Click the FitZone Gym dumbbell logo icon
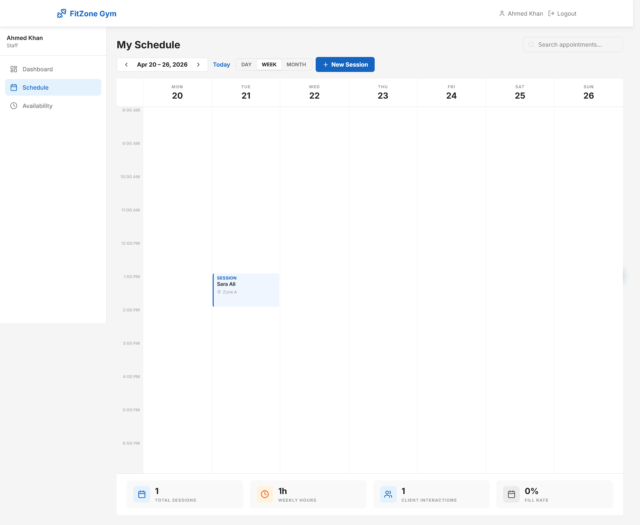The image size is (640, 525). [x=62, y=13]
